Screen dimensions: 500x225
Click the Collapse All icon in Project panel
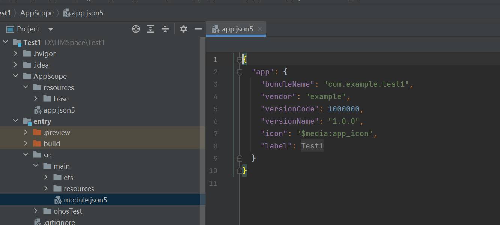(x=165, y=29)
